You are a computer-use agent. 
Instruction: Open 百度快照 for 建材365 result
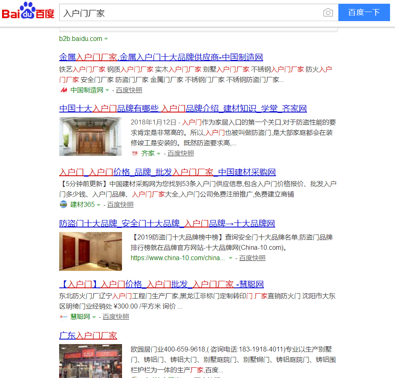[x=120, y=204]
